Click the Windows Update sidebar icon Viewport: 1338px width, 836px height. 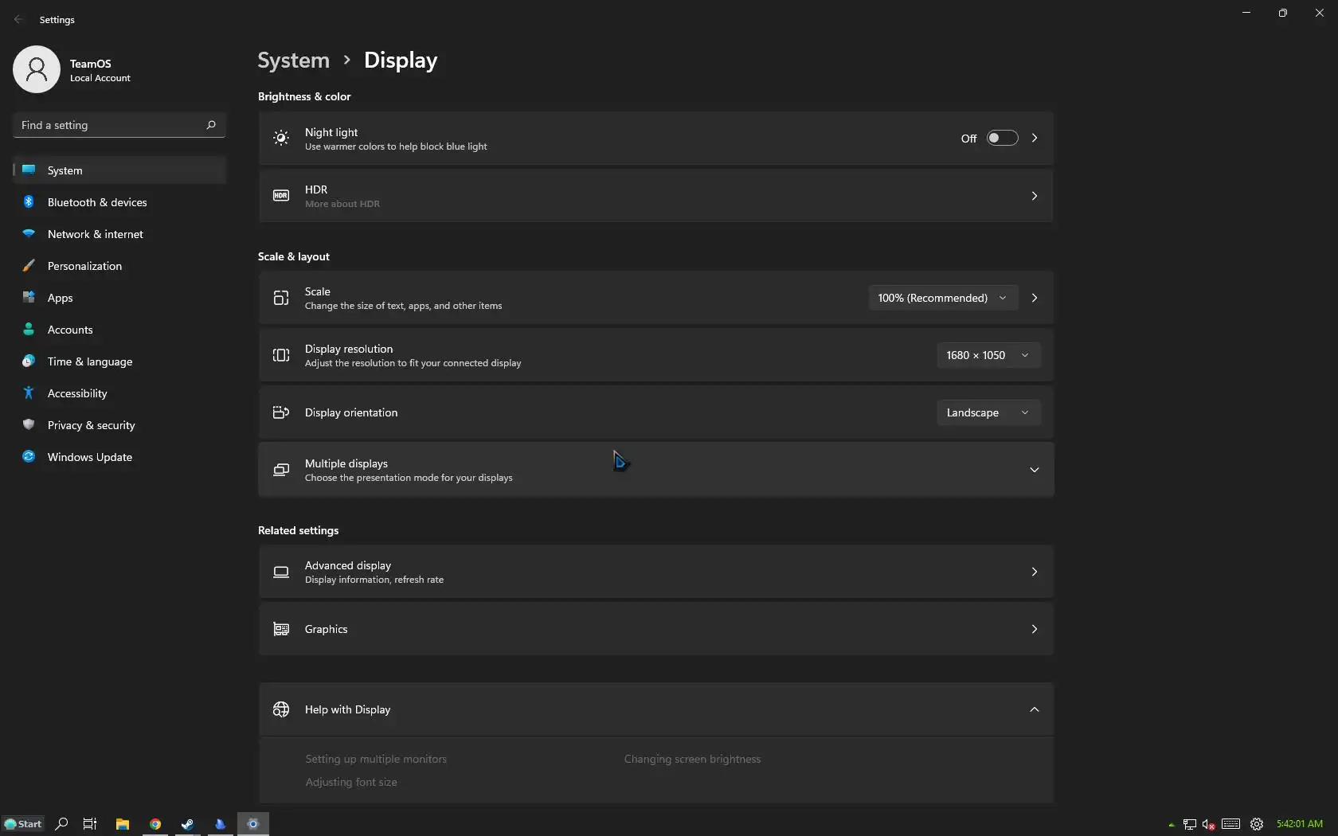pyautogui.click(x=29, y=457)
